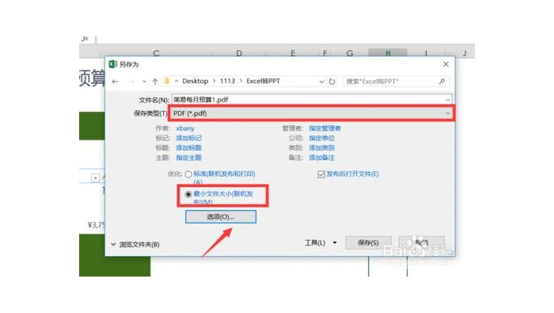Select column C header in Excel
This screenshot has height=313, width=554.
[156, 53]
